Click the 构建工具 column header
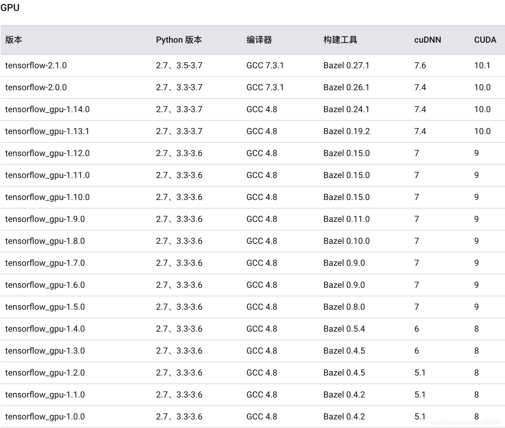 (340, 40)
